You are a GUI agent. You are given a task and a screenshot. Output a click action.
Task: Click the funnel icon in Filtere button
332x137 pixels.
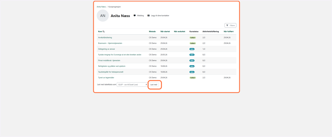click(227, 25)
